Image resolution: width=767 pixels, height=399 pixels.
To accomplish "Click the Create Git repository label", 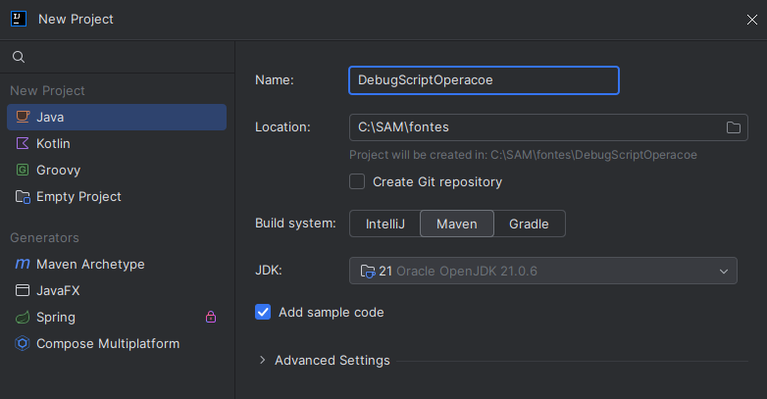I will (x=437, y=182).
